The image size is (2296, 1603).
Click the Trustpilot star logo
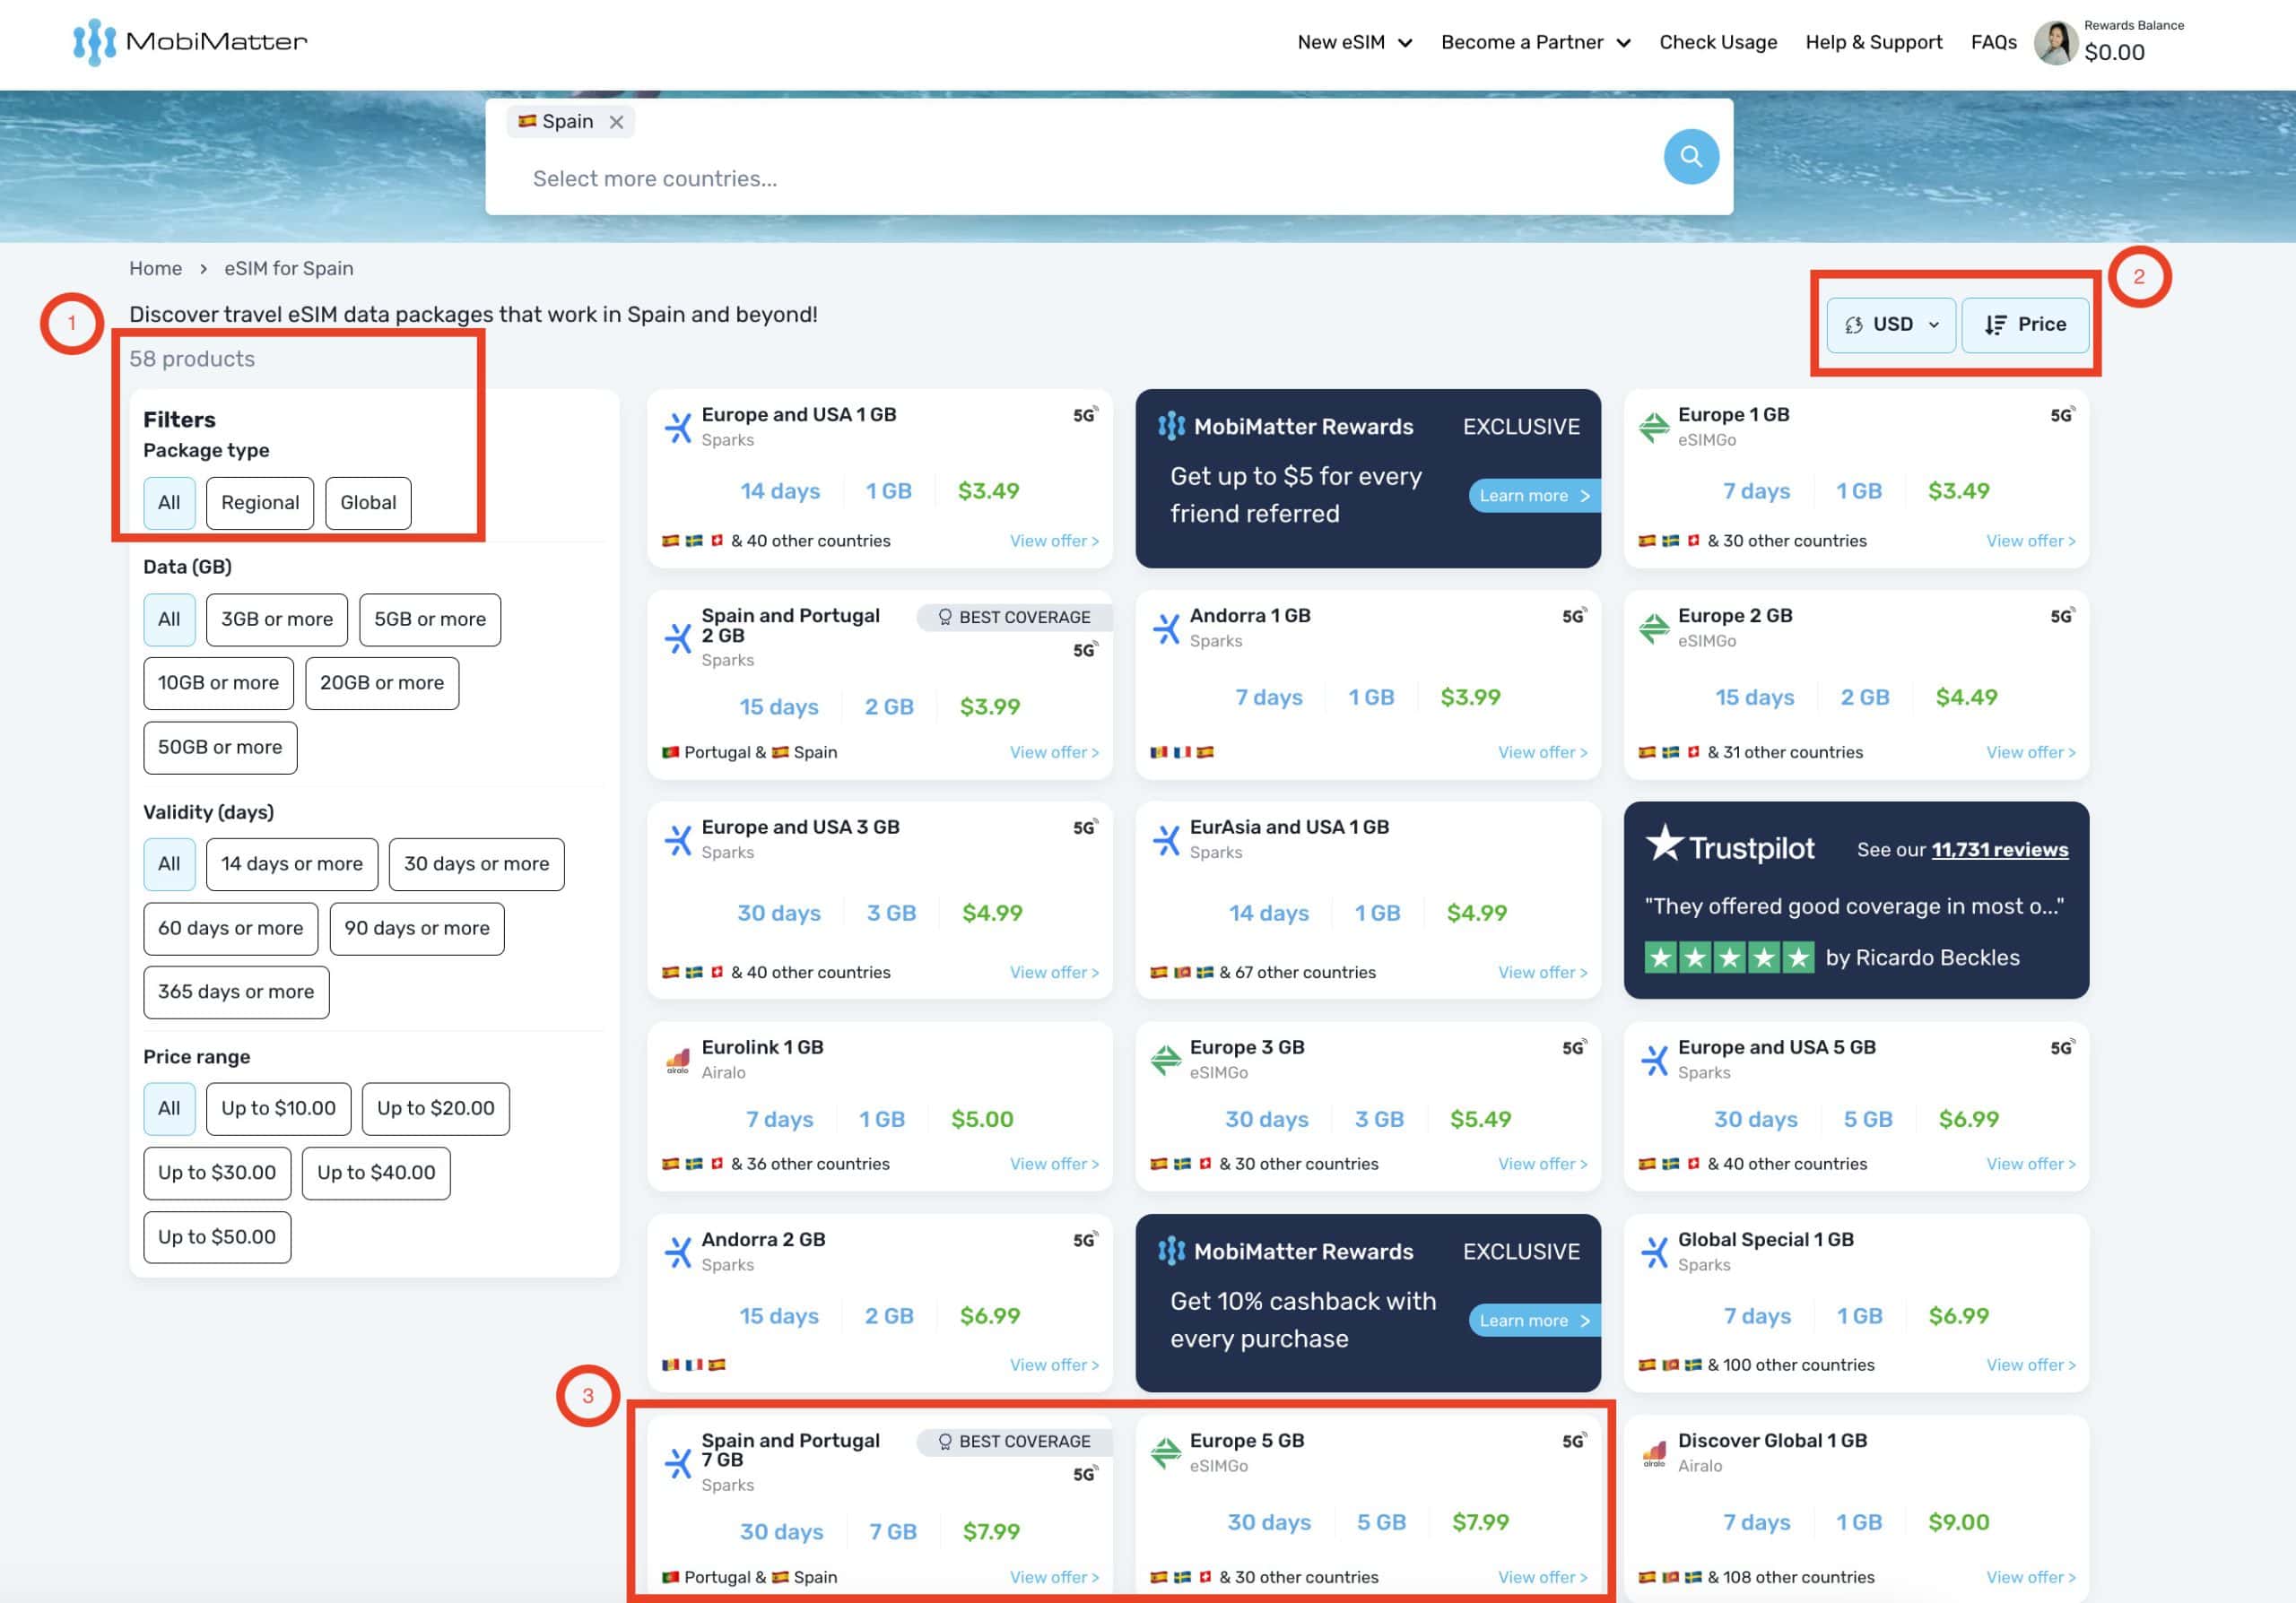pos(1664,843)
